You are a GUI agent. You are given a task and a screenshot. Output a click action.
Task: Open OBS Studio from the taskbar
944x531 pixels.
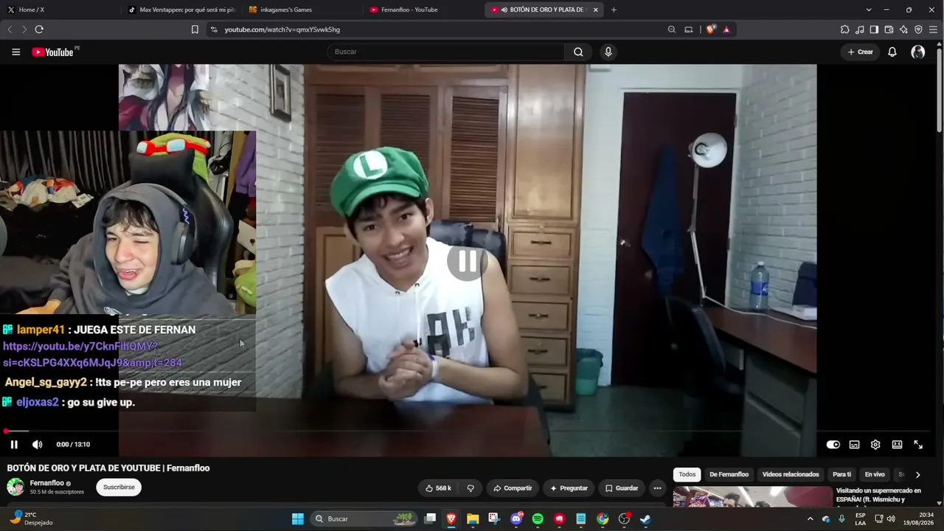[624, 519]
